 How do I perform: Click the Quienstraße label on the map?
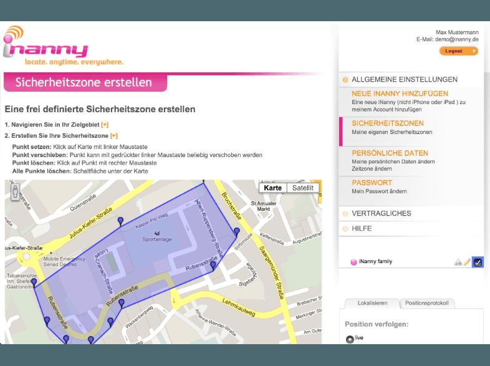82,203
